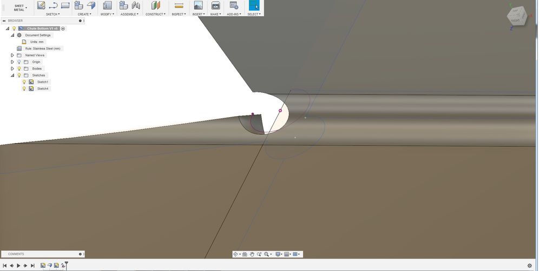Hide Sketch4 using its light bulb

pos(24,89)
